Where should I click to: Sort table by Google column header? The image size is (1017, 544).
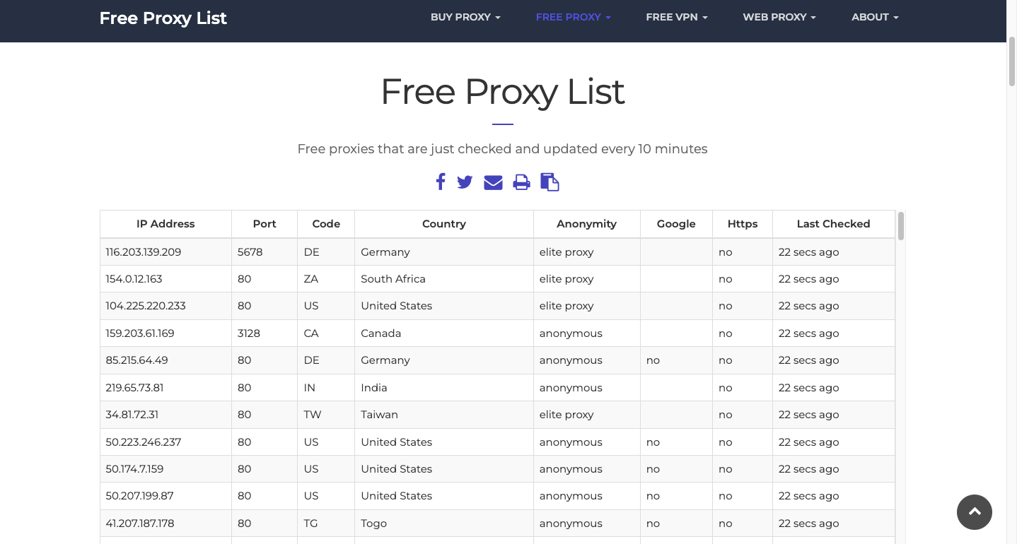pyautogui.click(x=676, y=224)
